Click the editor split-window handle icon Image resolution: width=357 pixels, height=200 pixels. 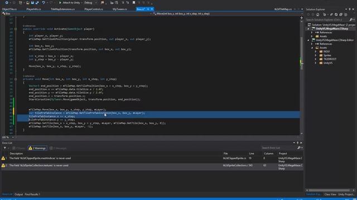pos(301,17)
